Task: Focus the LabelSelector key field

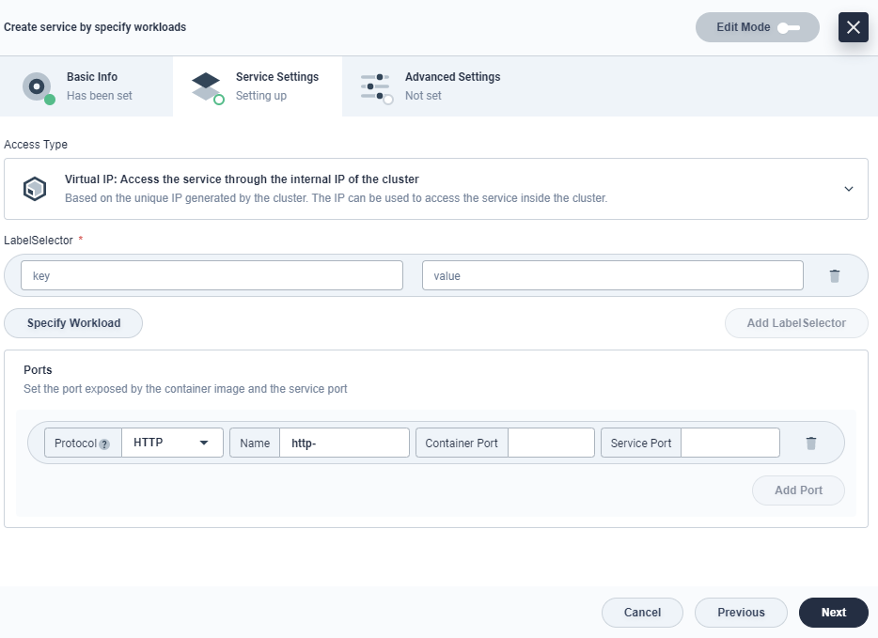Action: coord(212,275)
